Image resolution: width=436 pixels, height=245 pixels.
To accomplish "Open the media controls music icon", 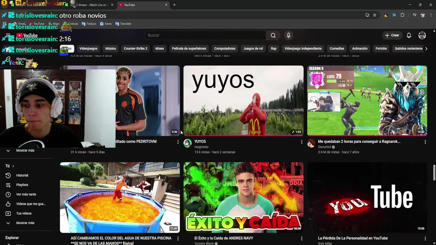I will pyautogui.click(x=415, y=15).
